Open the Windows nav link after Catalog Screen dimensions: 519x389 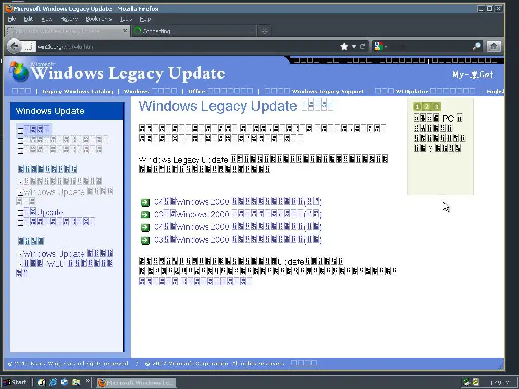150,91
